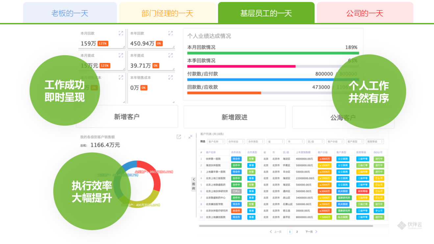
Task: Expand the 本月回款 card to fullscreen
Action: [x=121, y=33]
